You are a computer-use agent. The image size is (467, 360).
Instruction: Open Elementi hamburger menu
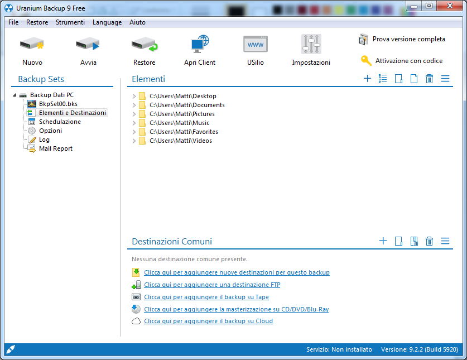point(445,79)
